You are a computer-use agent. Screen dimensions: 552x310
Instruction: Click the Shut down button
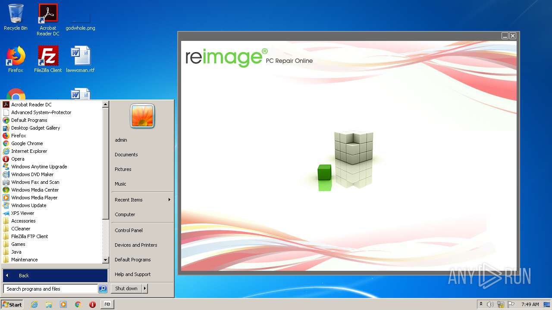(x=126, y=288)
